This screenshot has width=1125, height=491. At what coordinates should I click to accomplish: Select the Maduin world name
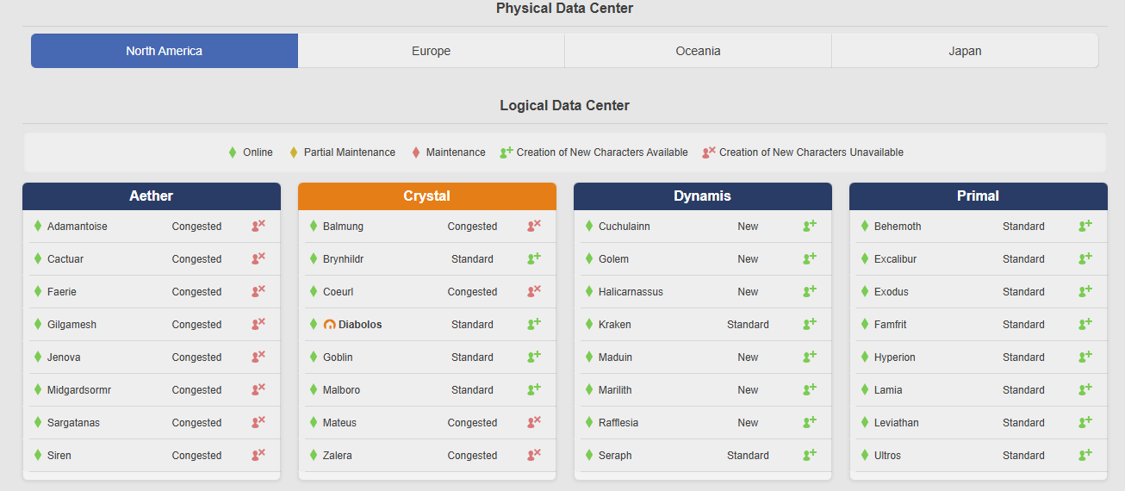pos(615,357)
